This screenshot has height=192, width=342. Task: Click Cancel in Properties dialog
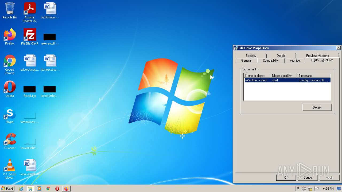click(x=308, y=178)
